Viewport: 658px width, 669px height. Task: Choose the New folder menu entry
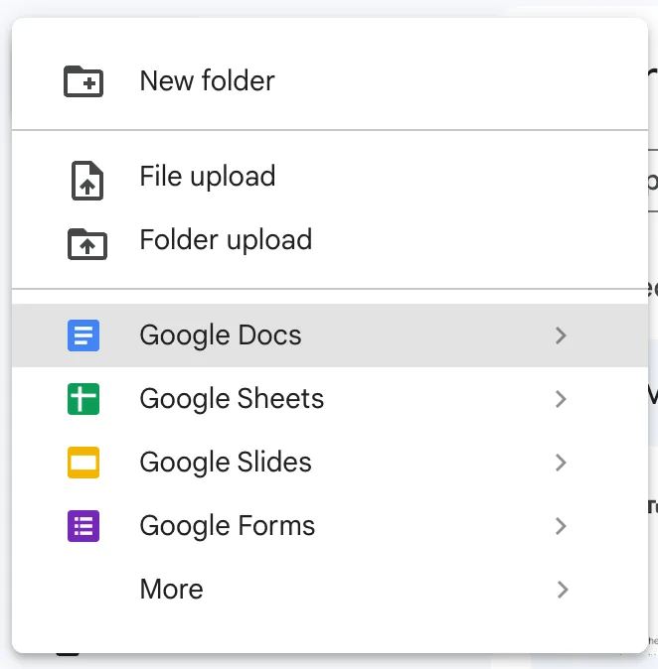click(330, 81)
